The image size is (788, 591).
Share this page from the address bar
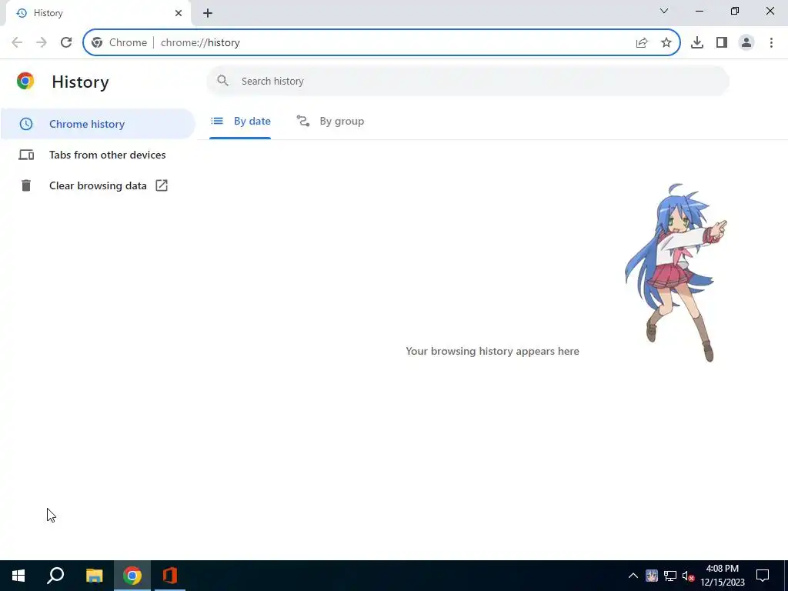coord(642,43)
